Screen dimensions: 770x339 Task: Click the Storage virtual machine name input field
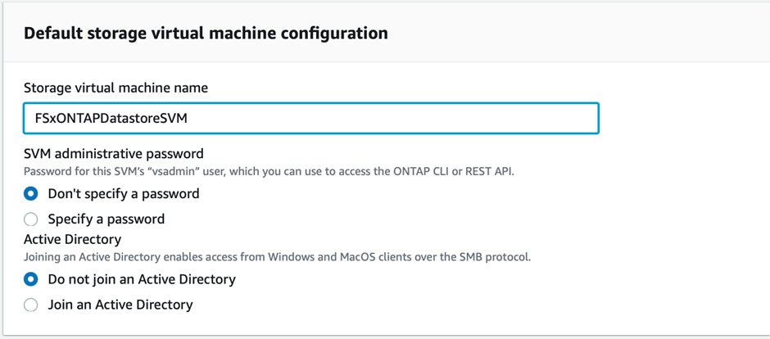[311, 118]
